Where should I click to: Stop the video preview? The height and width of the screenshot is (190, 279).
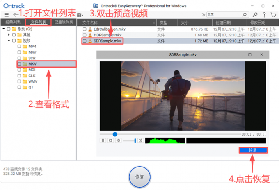110,140
